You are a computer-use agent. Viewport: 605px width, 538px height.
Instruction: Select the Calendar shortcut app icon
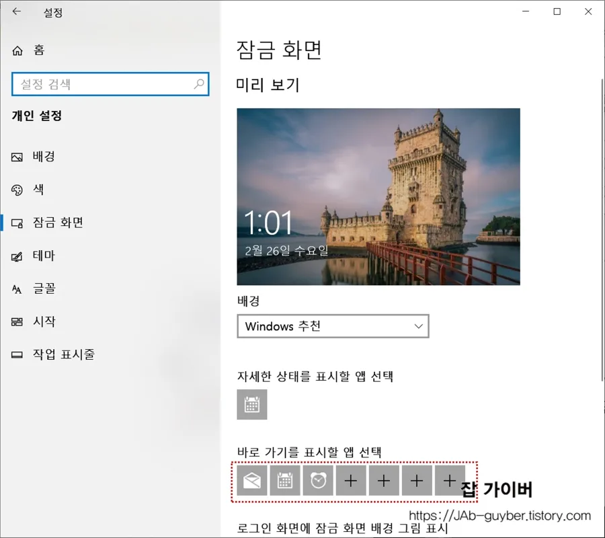click(284, 480)
